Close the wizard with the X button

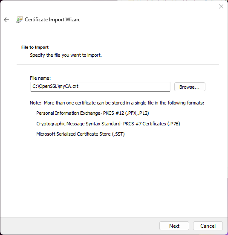(221, 6)
